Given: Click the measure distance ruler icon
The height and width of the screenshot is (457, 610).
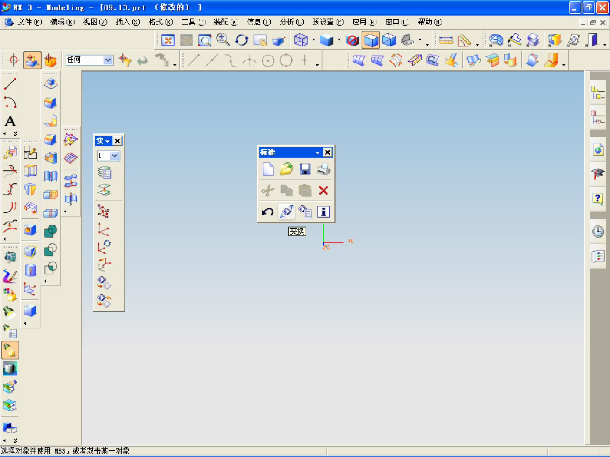Looking at the screenshot, I should (x=446, y=40).
